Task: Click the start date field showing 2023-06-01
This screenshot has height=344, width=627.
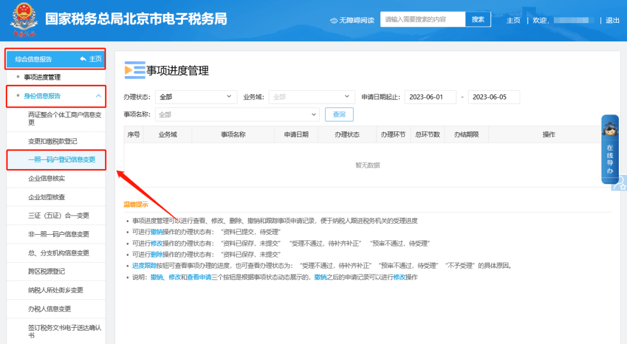Action: point(430,96)
